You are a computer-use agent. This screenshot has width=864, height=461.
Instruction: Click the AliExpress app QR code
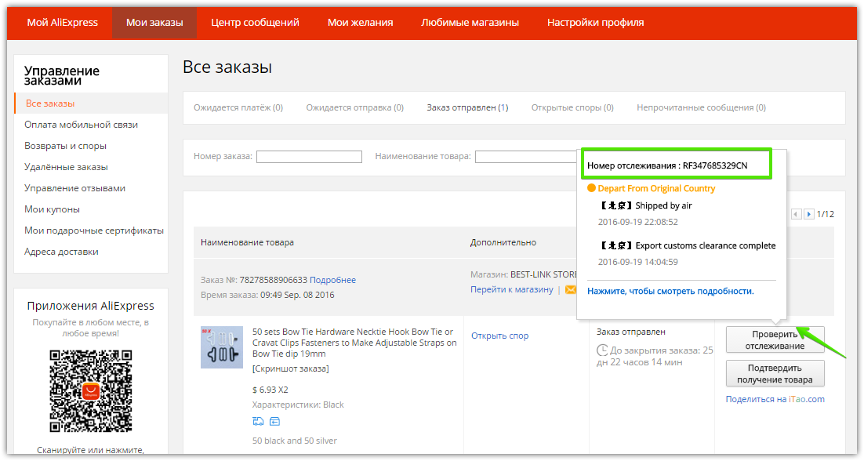[x=91, y=390]
